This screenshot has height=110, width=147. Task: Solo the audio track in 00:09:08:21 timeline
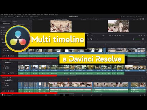(x=11, y=91)
